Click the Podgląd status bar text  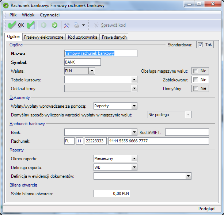pos(206,209)
